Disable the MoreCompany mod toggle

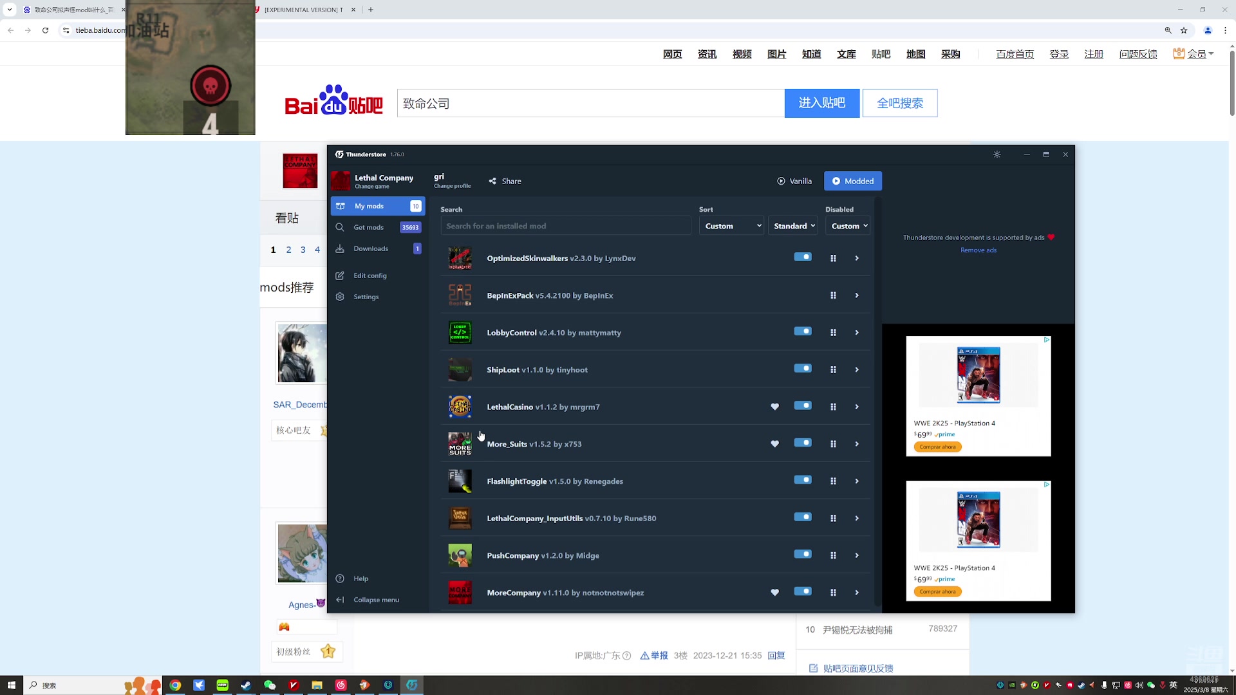tap(802, 591)
